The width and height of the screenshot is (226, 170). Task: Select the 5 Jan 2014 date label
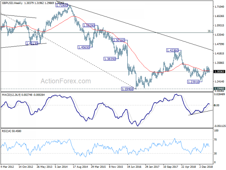61,167
